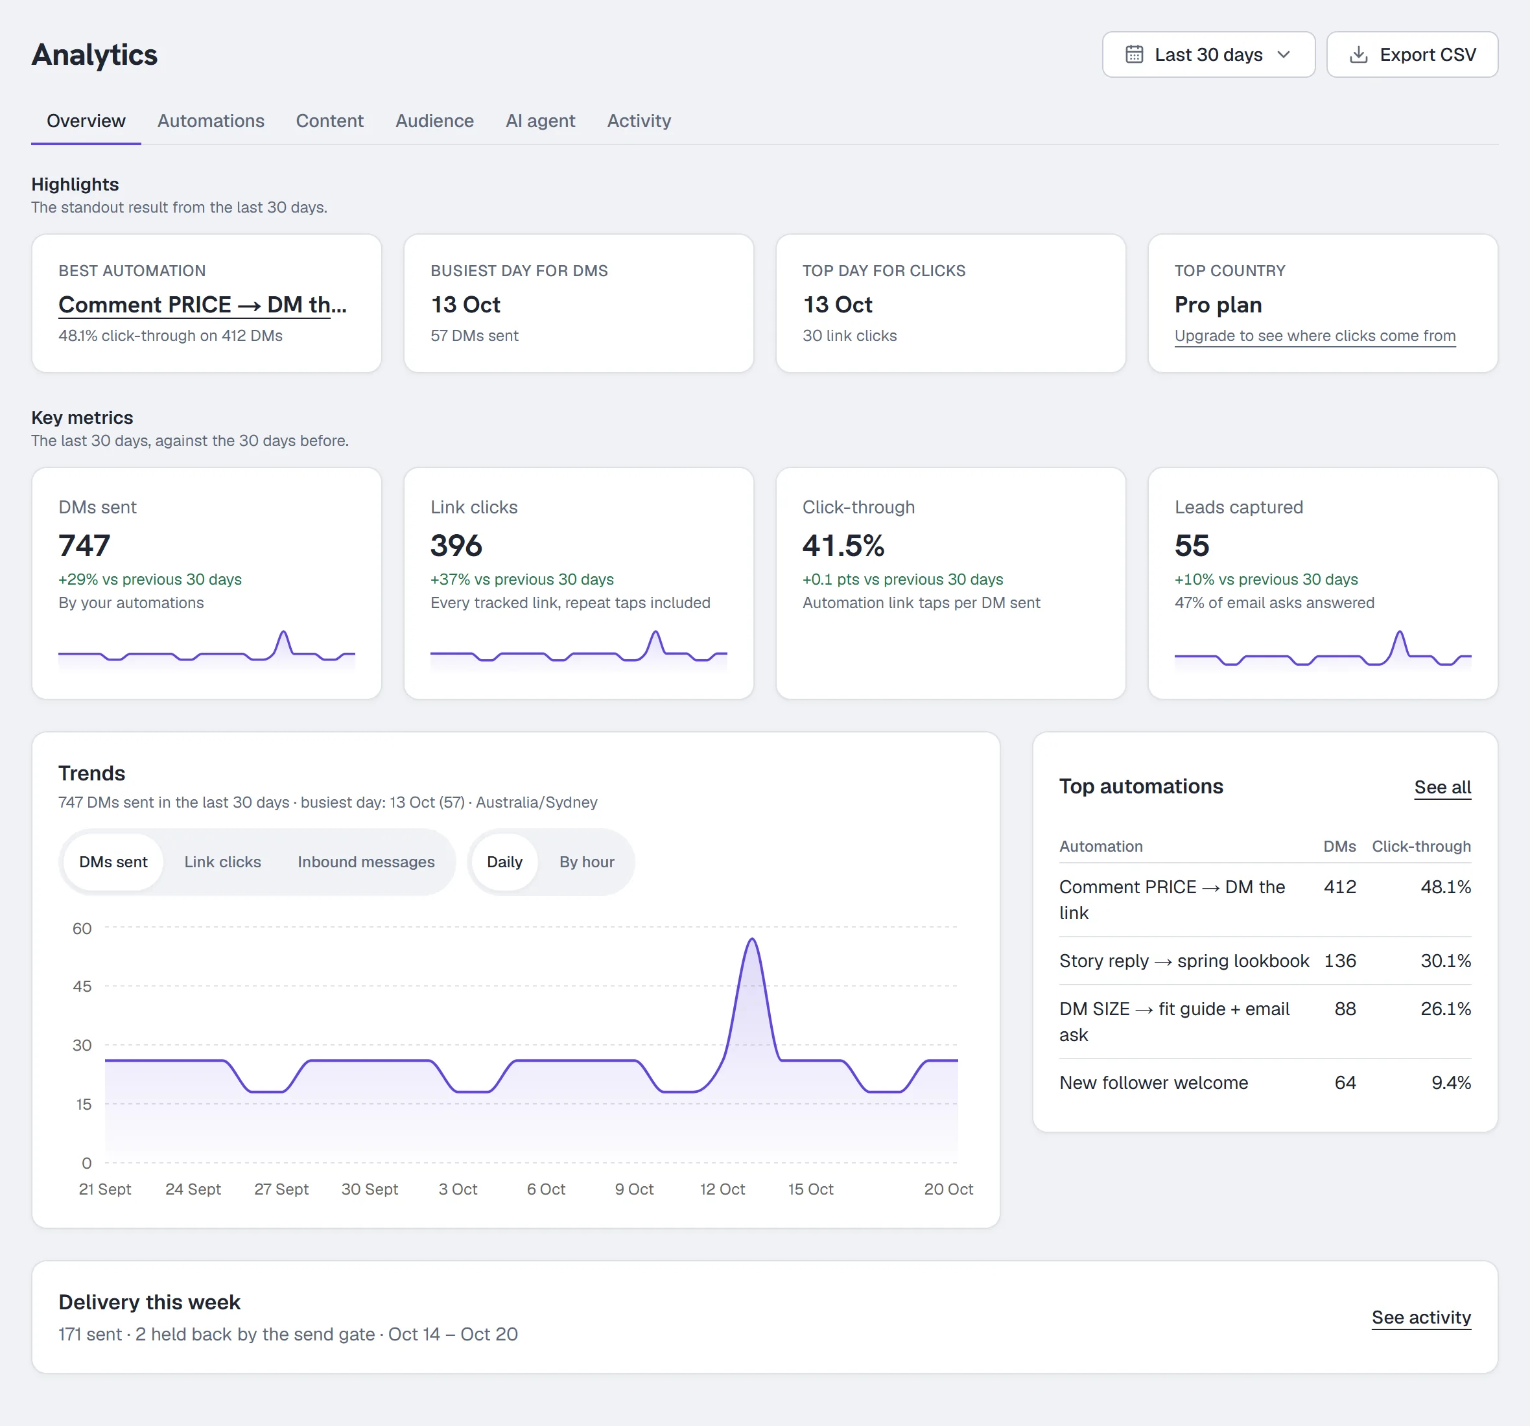
Task: Click the Busiest day for DMs card
Action: coord(579,303)
